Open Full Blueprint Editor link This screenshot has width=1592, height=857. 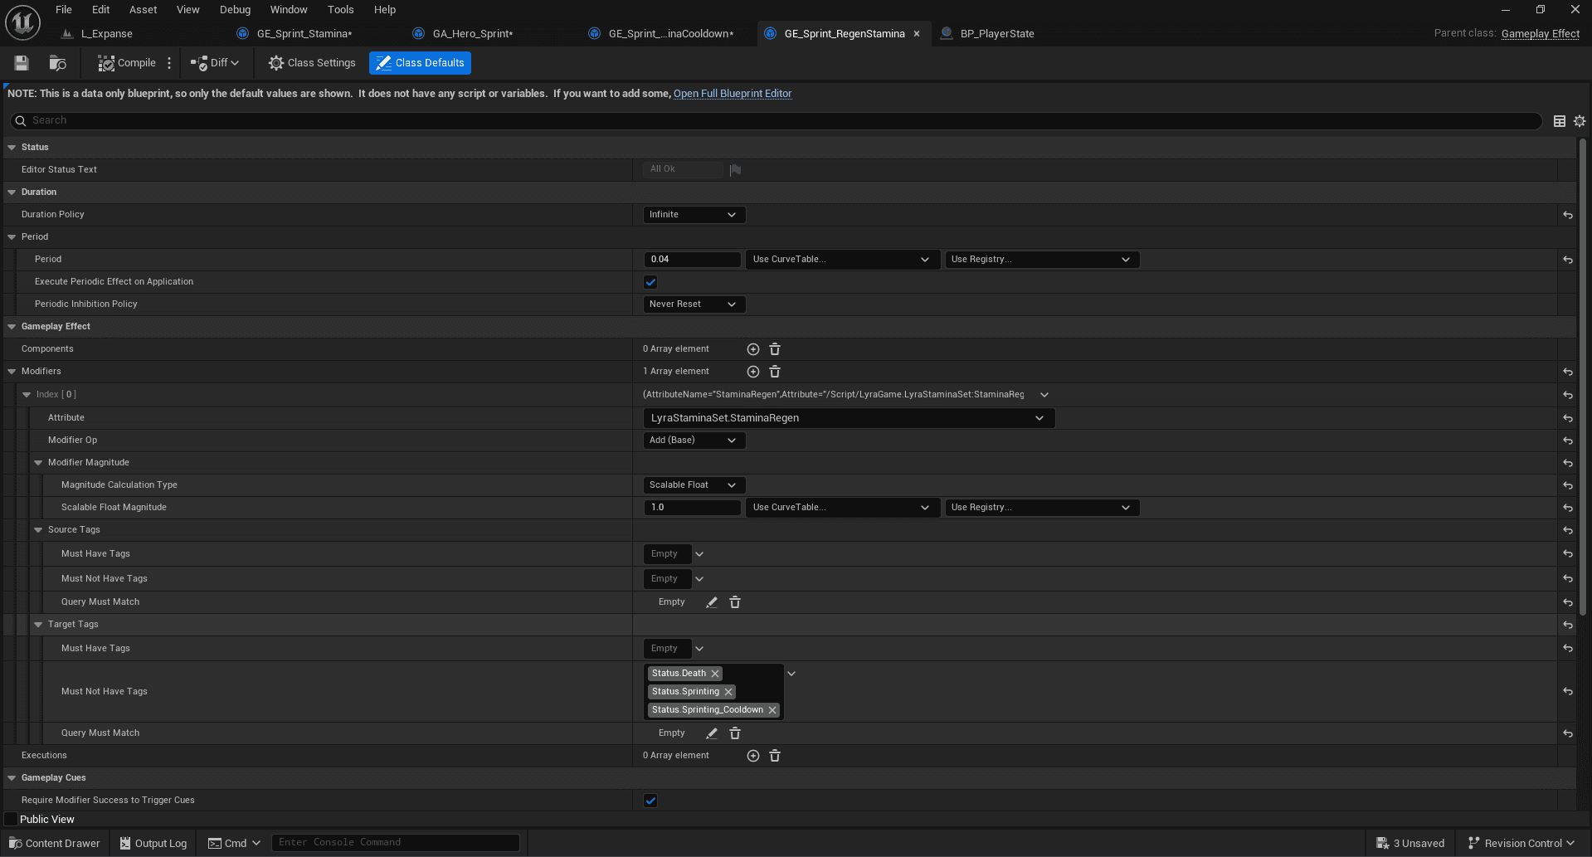733,94
